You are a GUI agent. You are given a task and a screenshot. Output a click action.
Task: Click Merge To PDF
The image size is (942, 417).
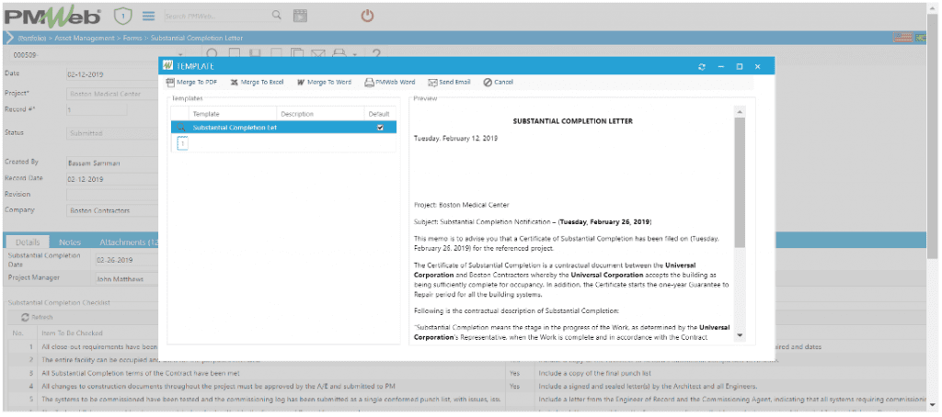pyautogui.click(x=191, y=82)
